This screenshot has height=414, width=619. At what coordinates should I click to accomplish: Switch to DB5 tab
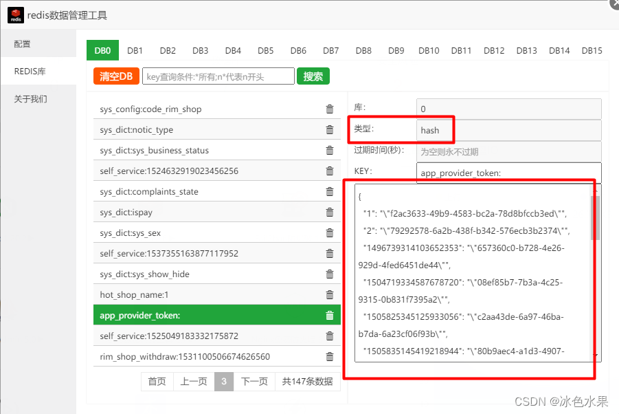pyautogui.click(x=266, y=51)
